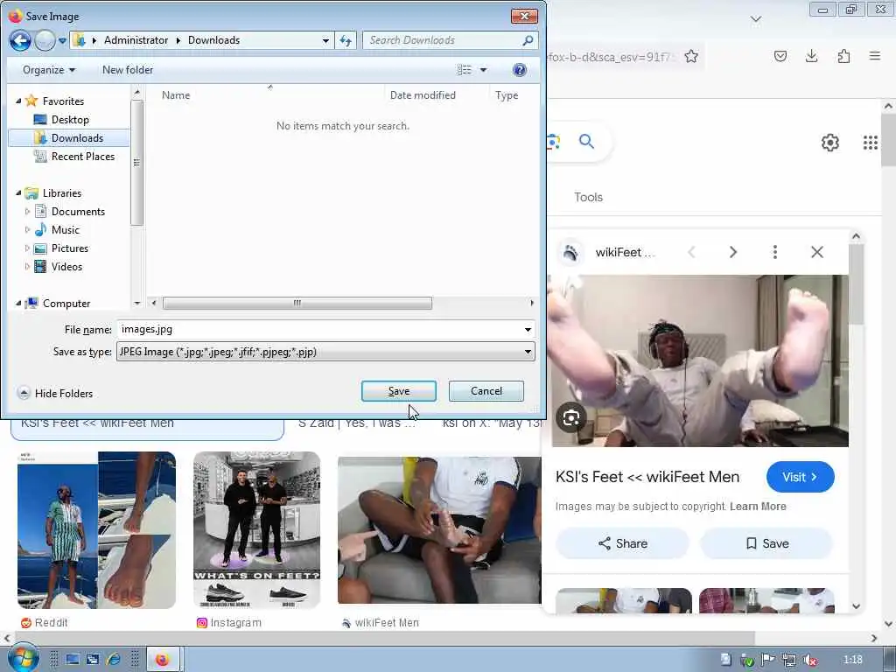Click the bookmark Save button in preview panel

(x=766, y=542)
